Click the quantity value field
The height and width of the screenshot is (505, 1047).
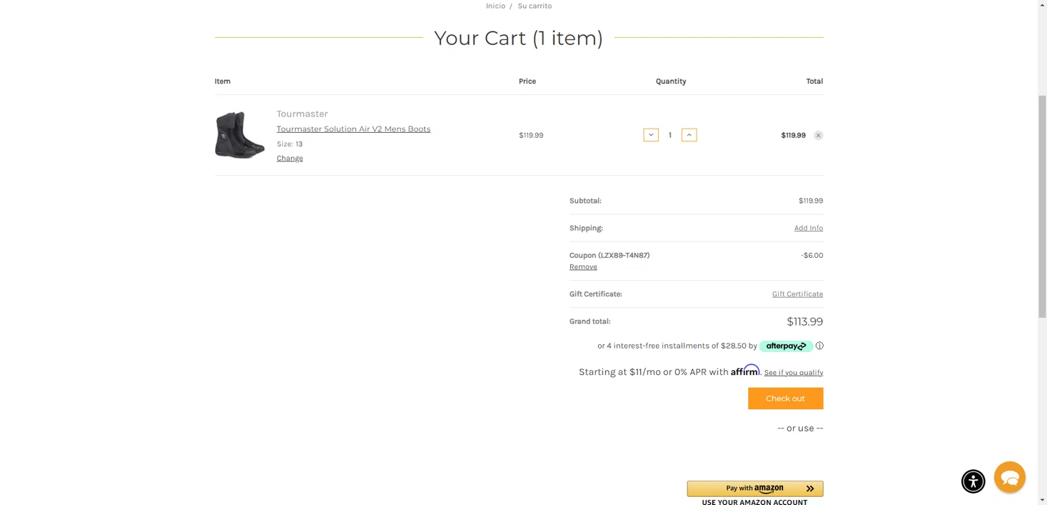point(670,135)
